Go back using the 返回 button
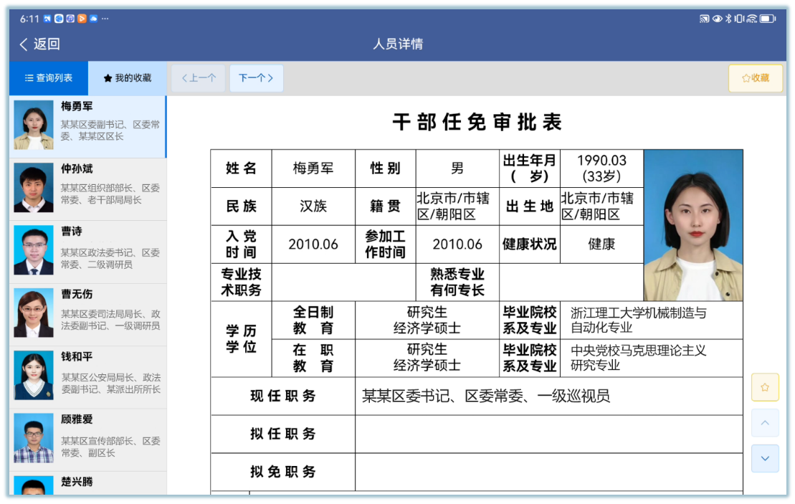This screenshot has height=504, width=795. [x=40, y=44]
